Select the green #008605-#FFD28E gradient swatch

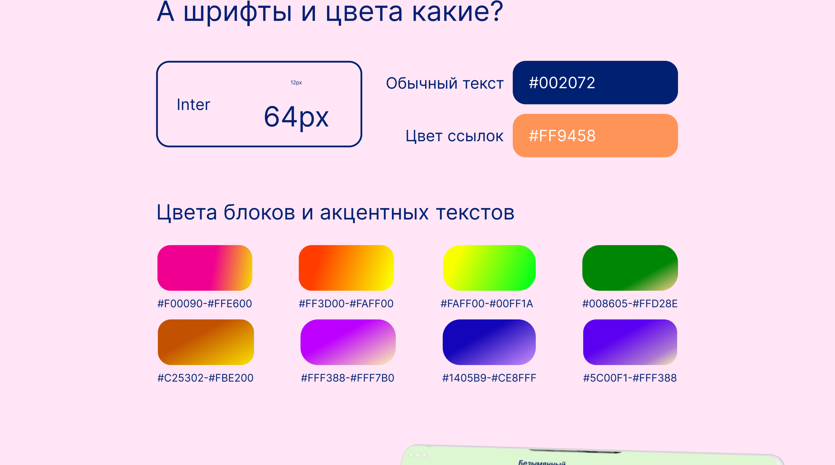coord(629,268)
